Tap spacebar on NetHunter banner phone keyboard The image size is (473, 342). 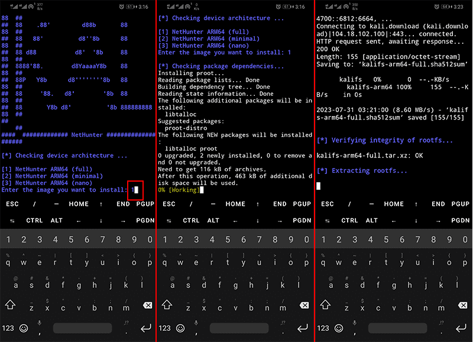point(82,328)
